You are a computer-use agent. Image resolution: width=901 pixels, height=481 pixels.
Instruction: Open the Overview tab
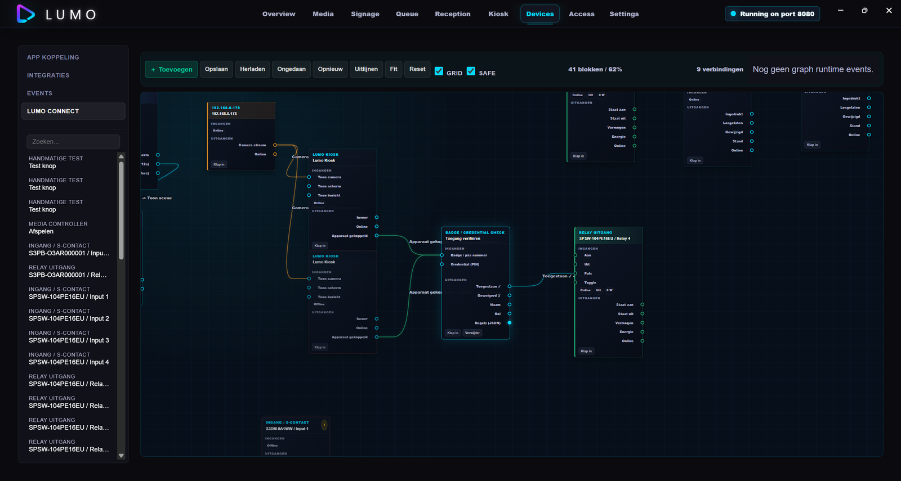(x=279, y=14)
